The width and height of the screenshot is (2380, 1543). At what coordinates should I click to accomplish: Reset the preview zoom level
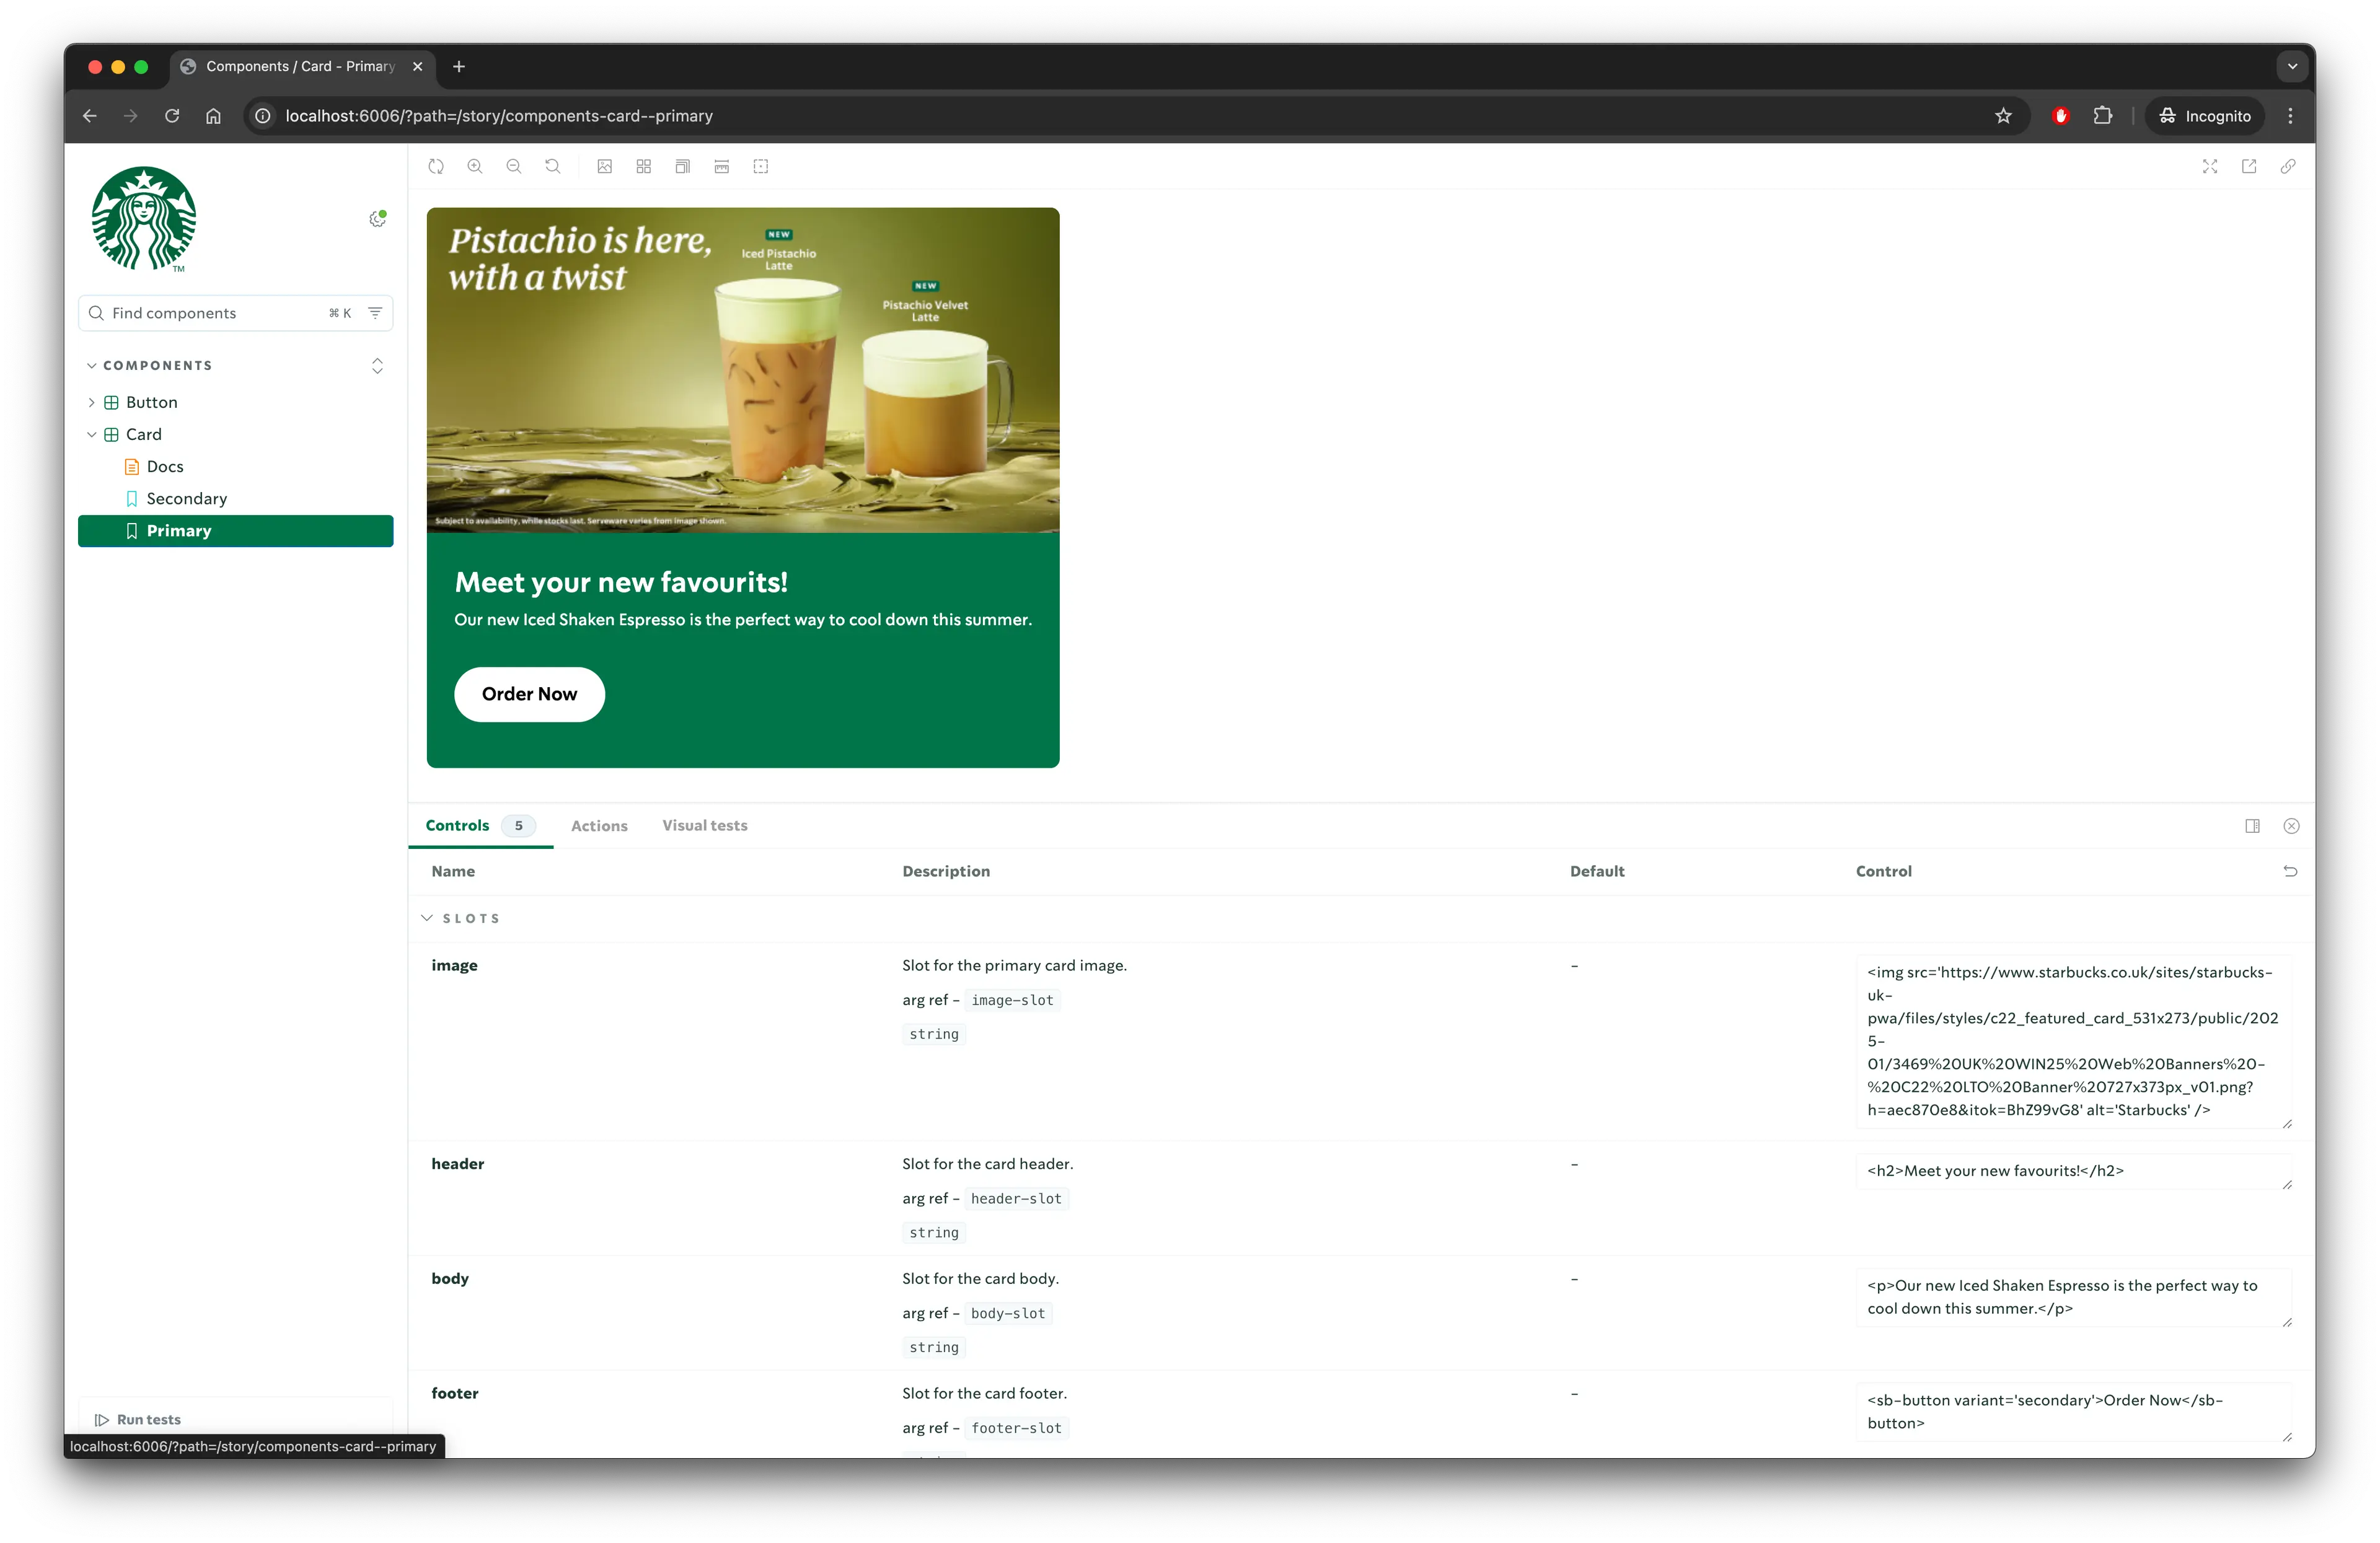(x=553, y=167)
